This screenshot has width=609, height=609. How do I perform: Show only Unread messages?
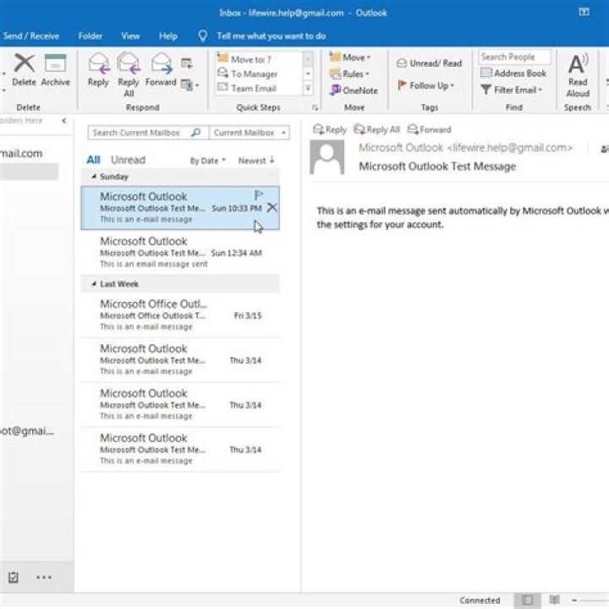(128, 160)
